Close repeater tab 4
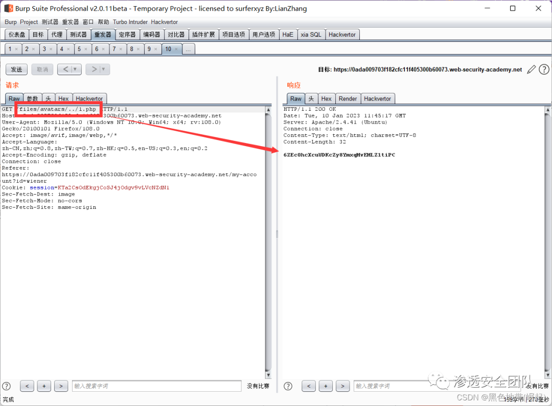This screenshot has width=552, height=406. click(68, 49)
